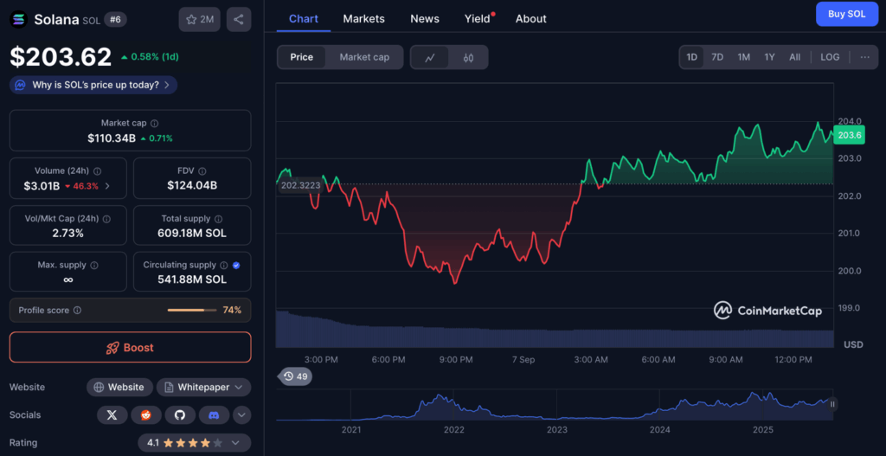Click the Vol/Mkt Cap info icon
This screenshot has height=456, width=886.
click(106, 219)
